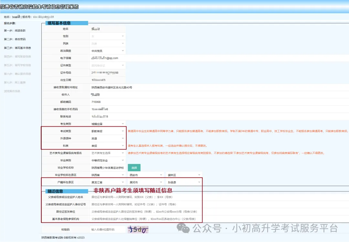Click the 电子信箱 email field
The image size is (349, 242).
point(219,58)
